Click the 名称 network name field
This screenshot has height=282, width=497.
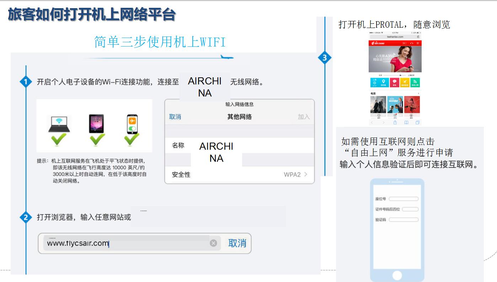[240, 145]
